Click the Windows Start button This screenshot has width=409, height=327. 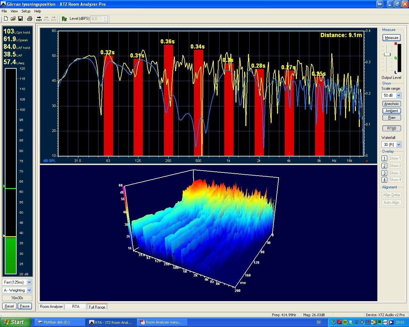pyautogui.click(x=16, y=322)
